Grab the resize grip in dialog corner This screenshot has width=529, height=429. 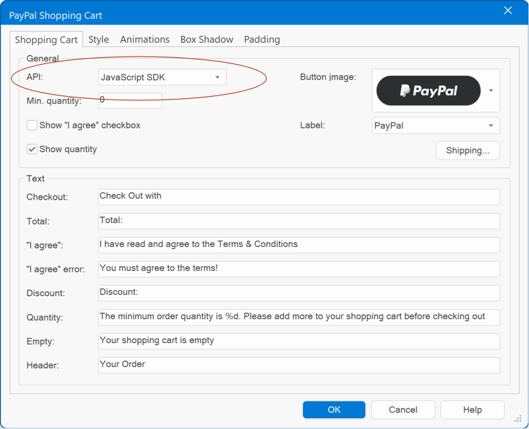point(518,419)
